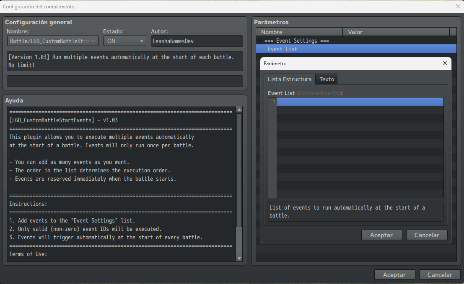Click the '=== Event Settings ===' row text
The width and height of the screenshot is (464, 284).
tap(296, 41)
